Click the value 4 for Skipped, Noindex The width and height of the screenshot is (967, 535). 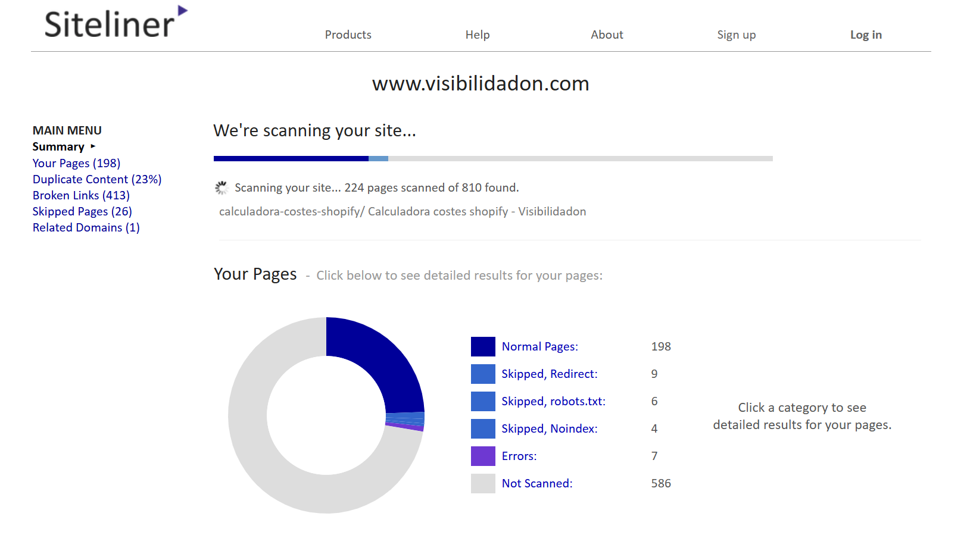pyautogui.click(x=654, y=428)
